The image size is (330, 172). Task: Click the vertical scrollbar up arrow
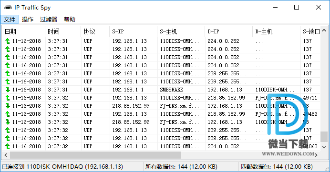point(324,30)
